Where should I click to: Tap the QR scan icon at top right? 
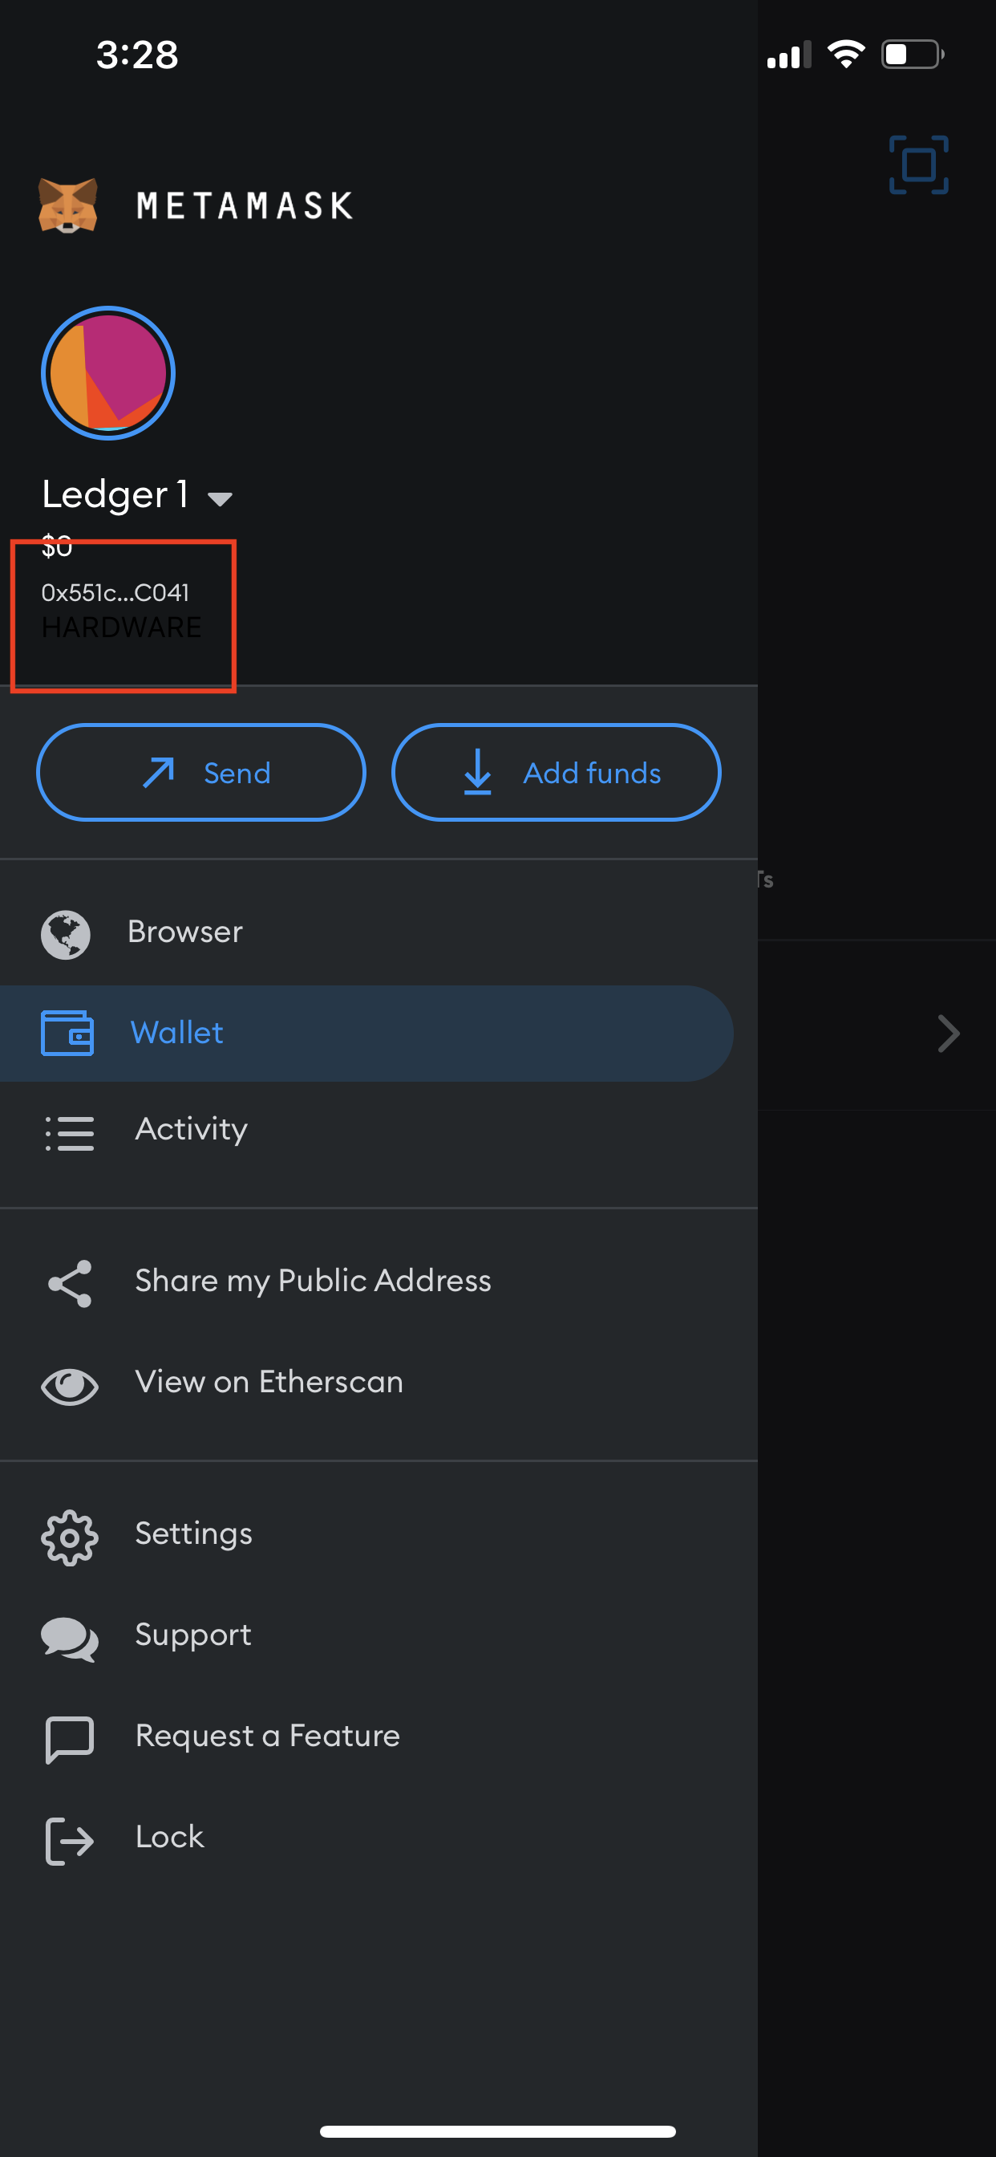click(x=918, y=165)
